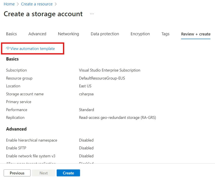
Task: Click the storage account name value csharpsa
Action: pos(87,94)
